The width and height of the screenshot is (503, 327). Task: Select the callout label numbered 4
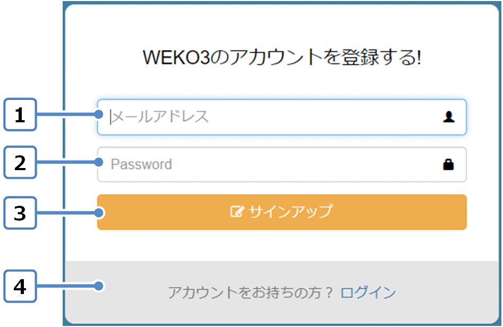pyautogui.click(x=20, y=287)
